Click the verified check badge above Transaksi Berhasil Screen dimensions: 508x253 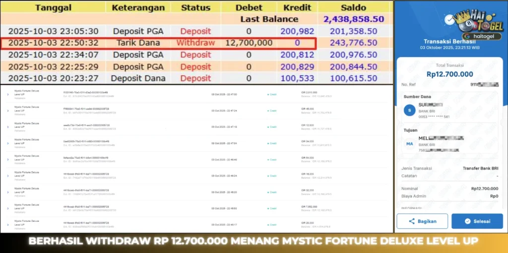click(x=449, y=20)
